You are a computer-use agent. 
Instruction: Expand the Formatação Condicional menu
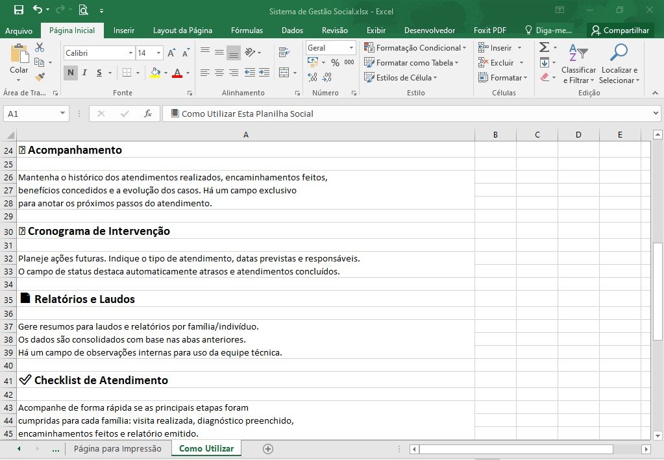pyautogui.click(x=415, y=48)
